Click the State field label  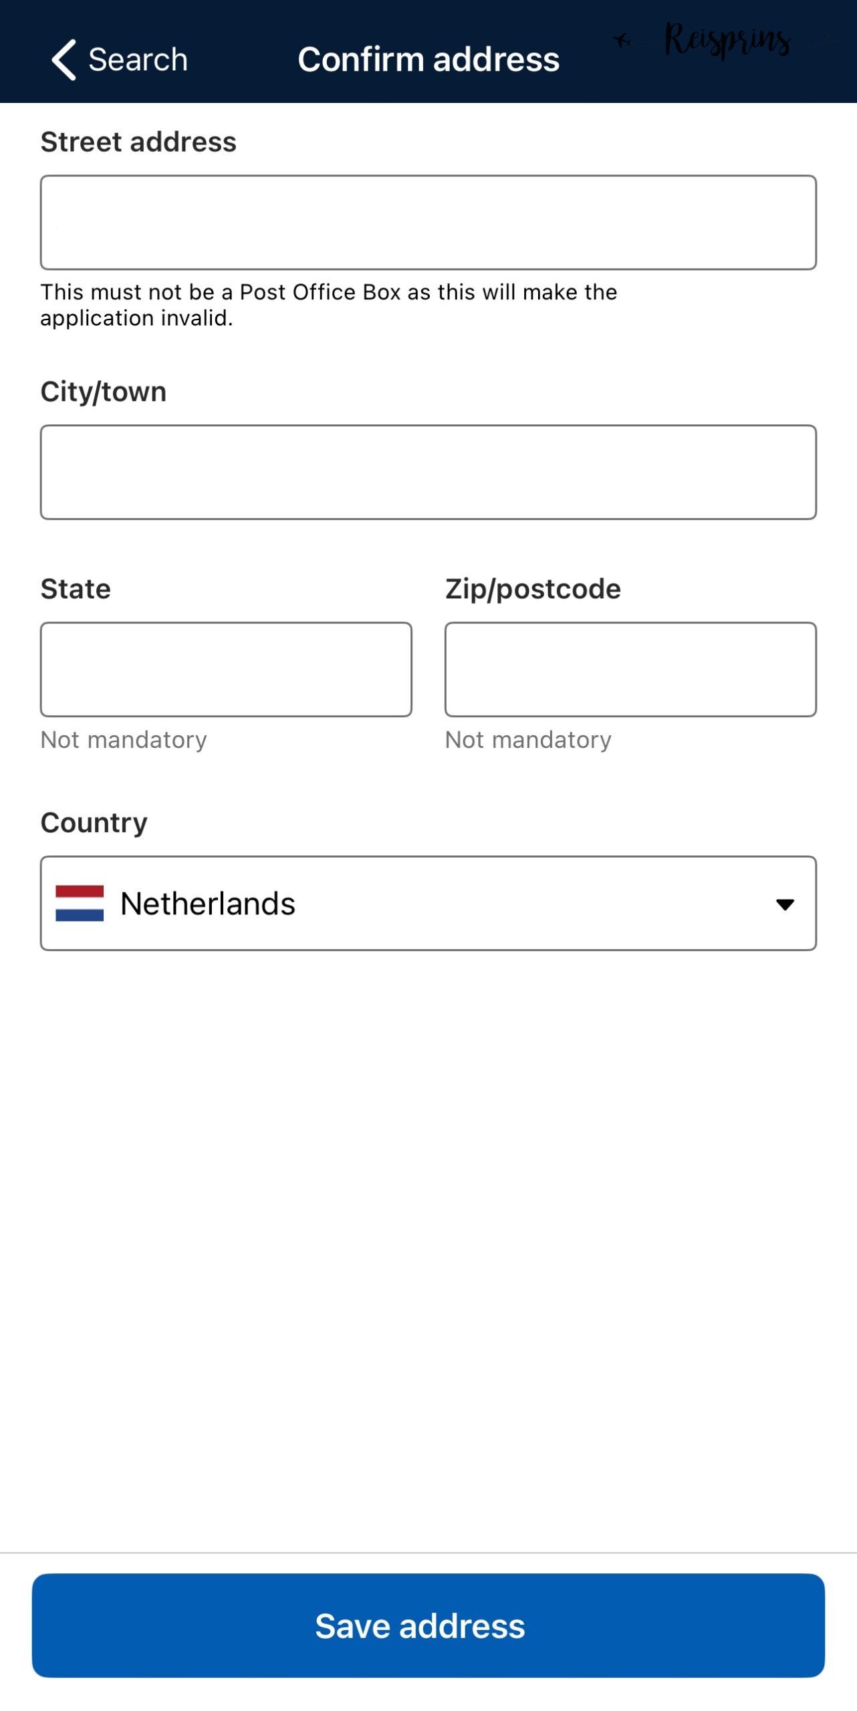pos(76,589)
